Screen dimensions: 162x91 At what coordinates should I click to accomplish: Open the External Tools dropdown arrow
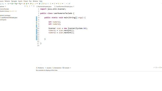click(x=22, y=4)
